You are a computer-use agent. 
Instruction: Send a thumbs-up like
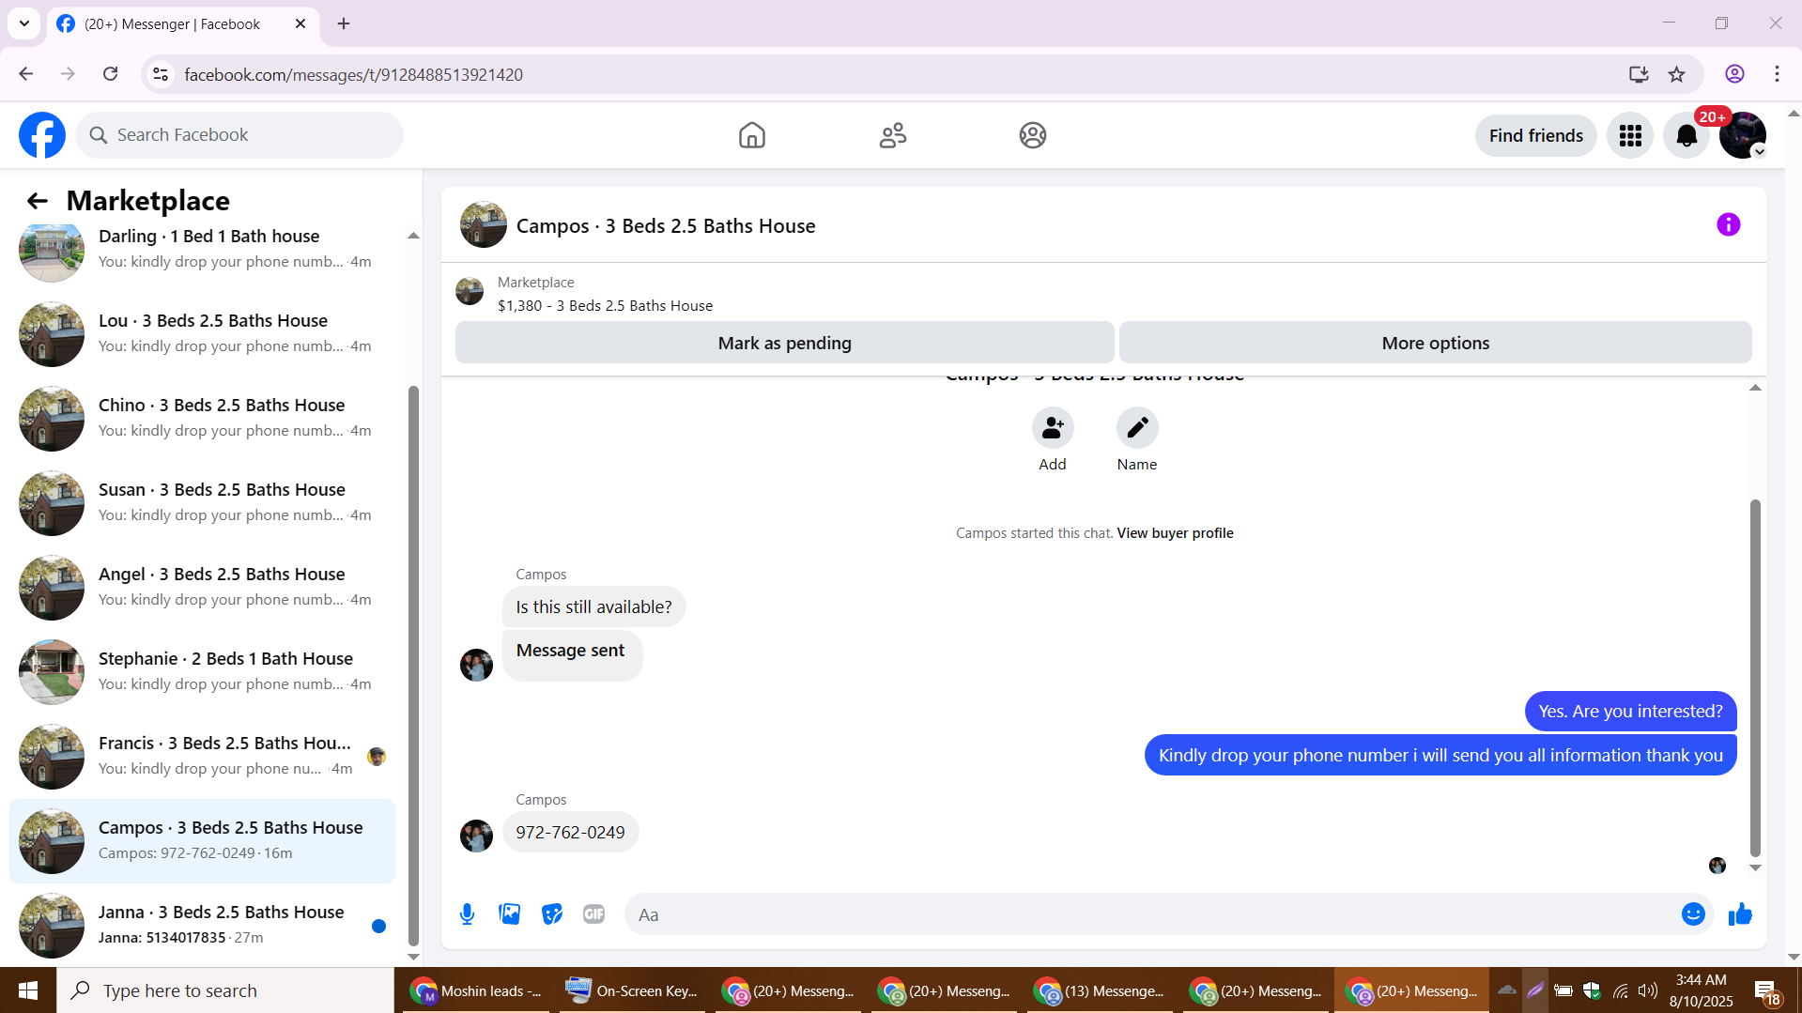1740,914
